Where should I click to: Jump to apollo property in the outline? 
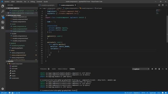pos(14,71)
